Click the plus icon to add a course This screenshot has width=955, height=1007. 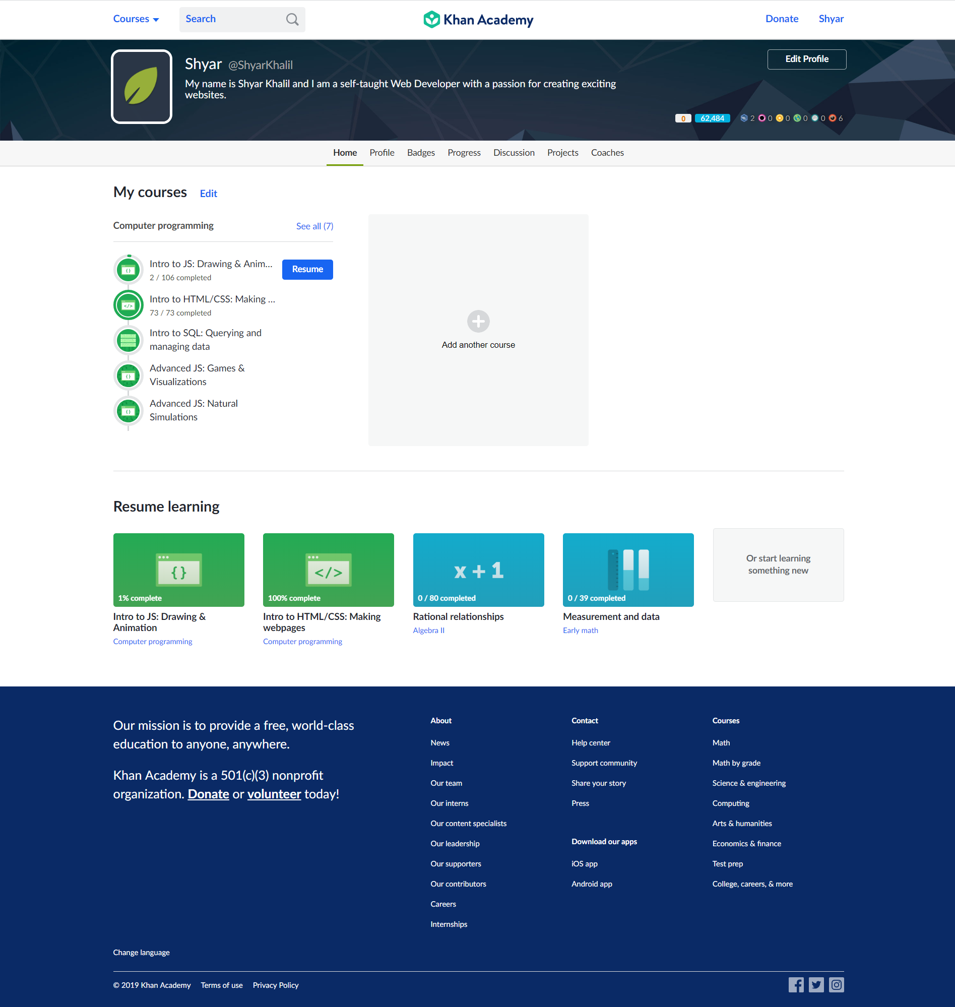478,321
